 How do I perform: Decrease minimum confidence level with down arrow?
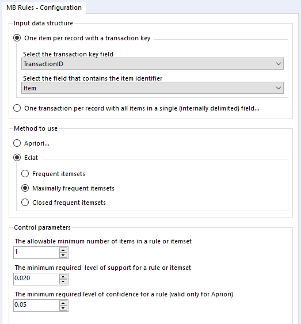63,308
